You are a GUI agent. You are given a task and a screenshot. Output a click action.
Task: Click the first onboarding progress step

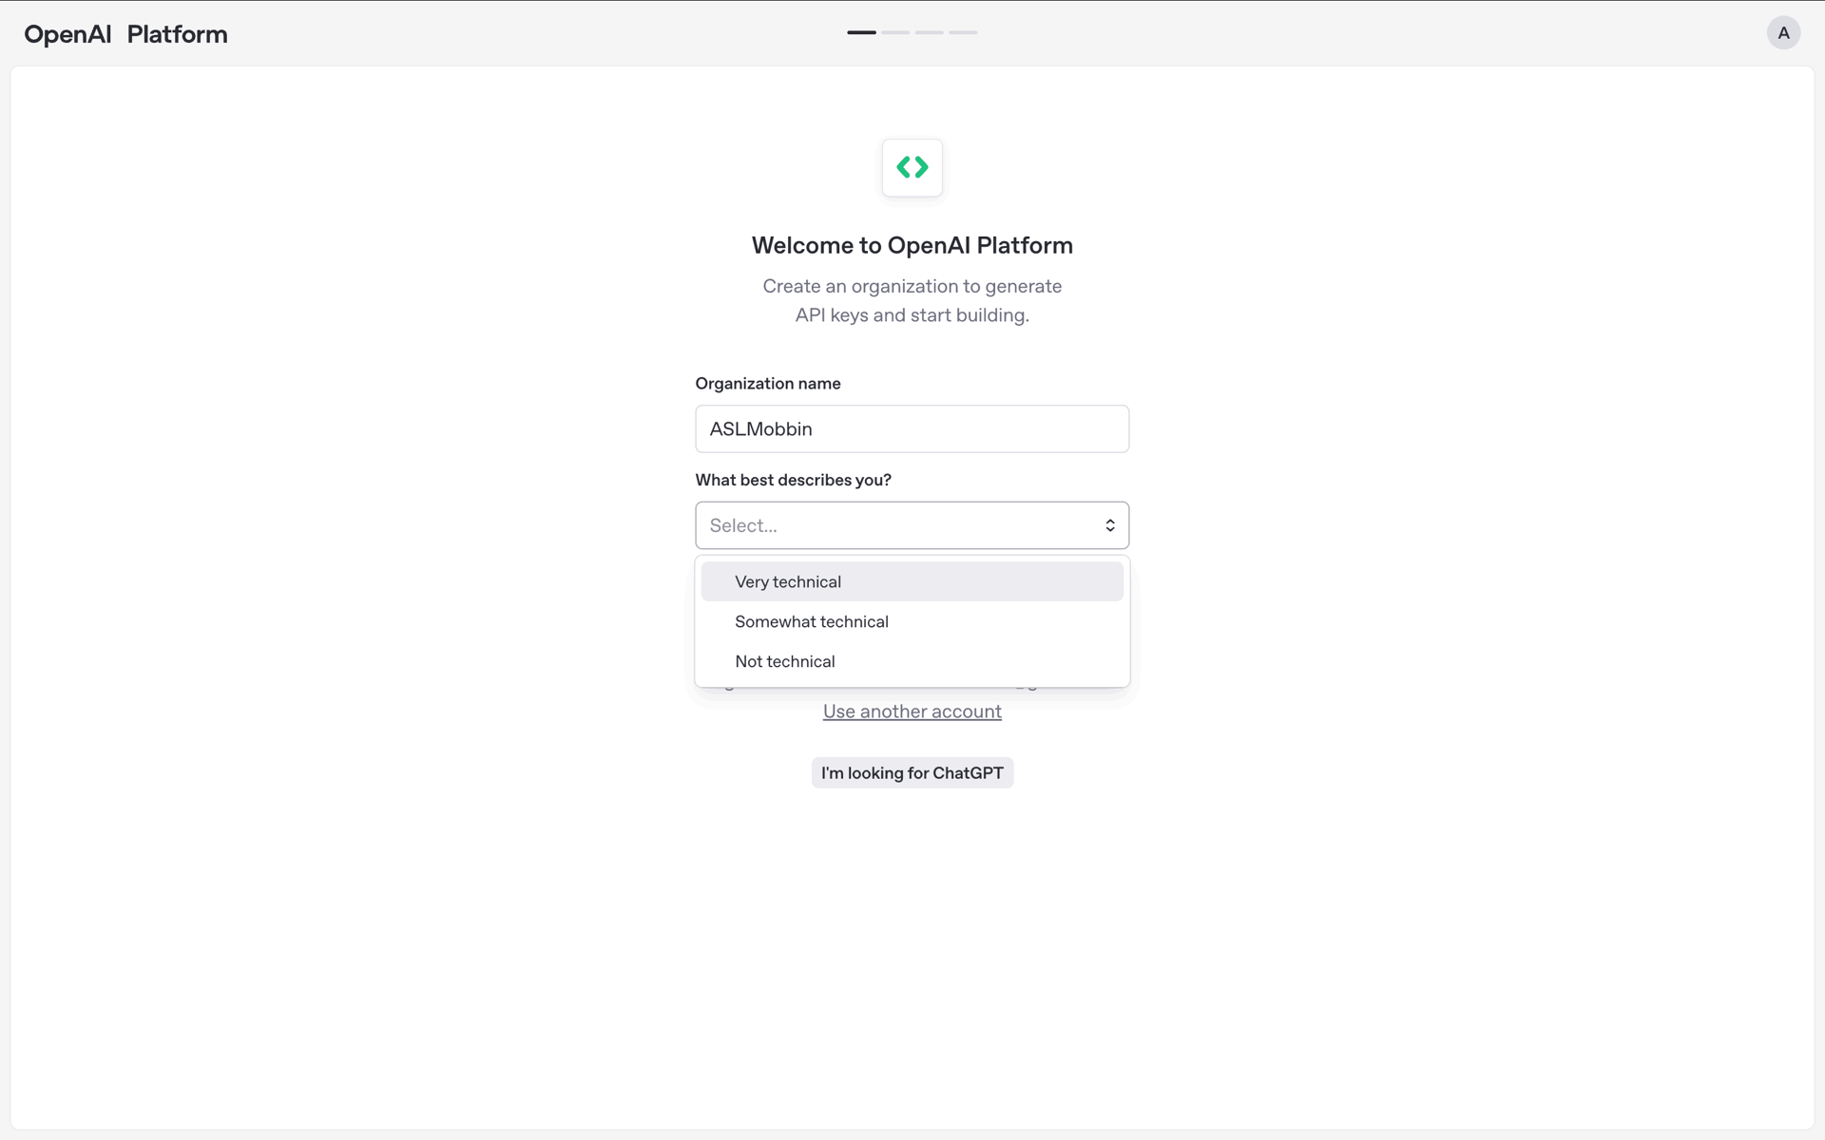click(x=861, y=32)
